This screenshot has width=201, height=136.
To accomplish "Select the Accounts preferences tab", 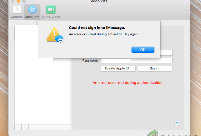I will pyautogui.click(x=32, y=12).
